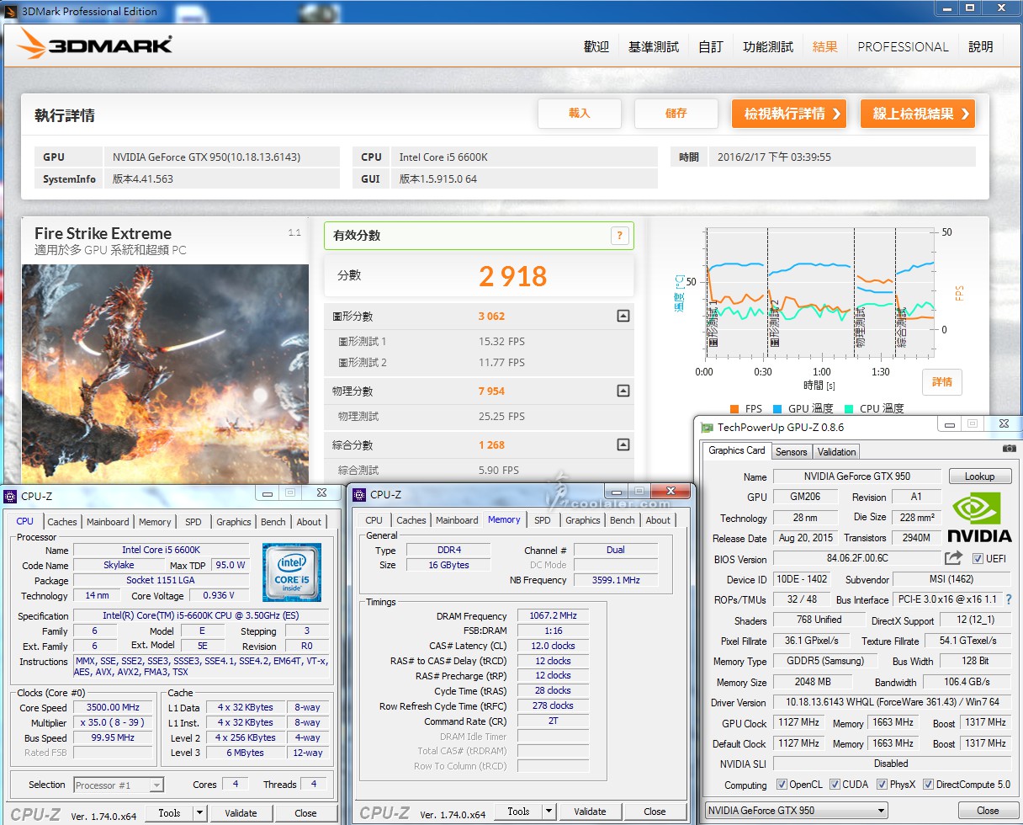
Task: Toggle the PhysX checkbox
Action: pyautogui.click(x=882, y=785)
